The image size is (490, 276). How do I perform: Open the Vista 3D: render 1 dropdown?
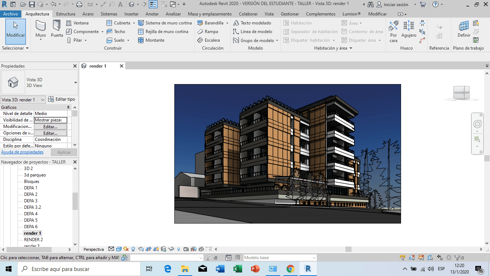point(23,100)
